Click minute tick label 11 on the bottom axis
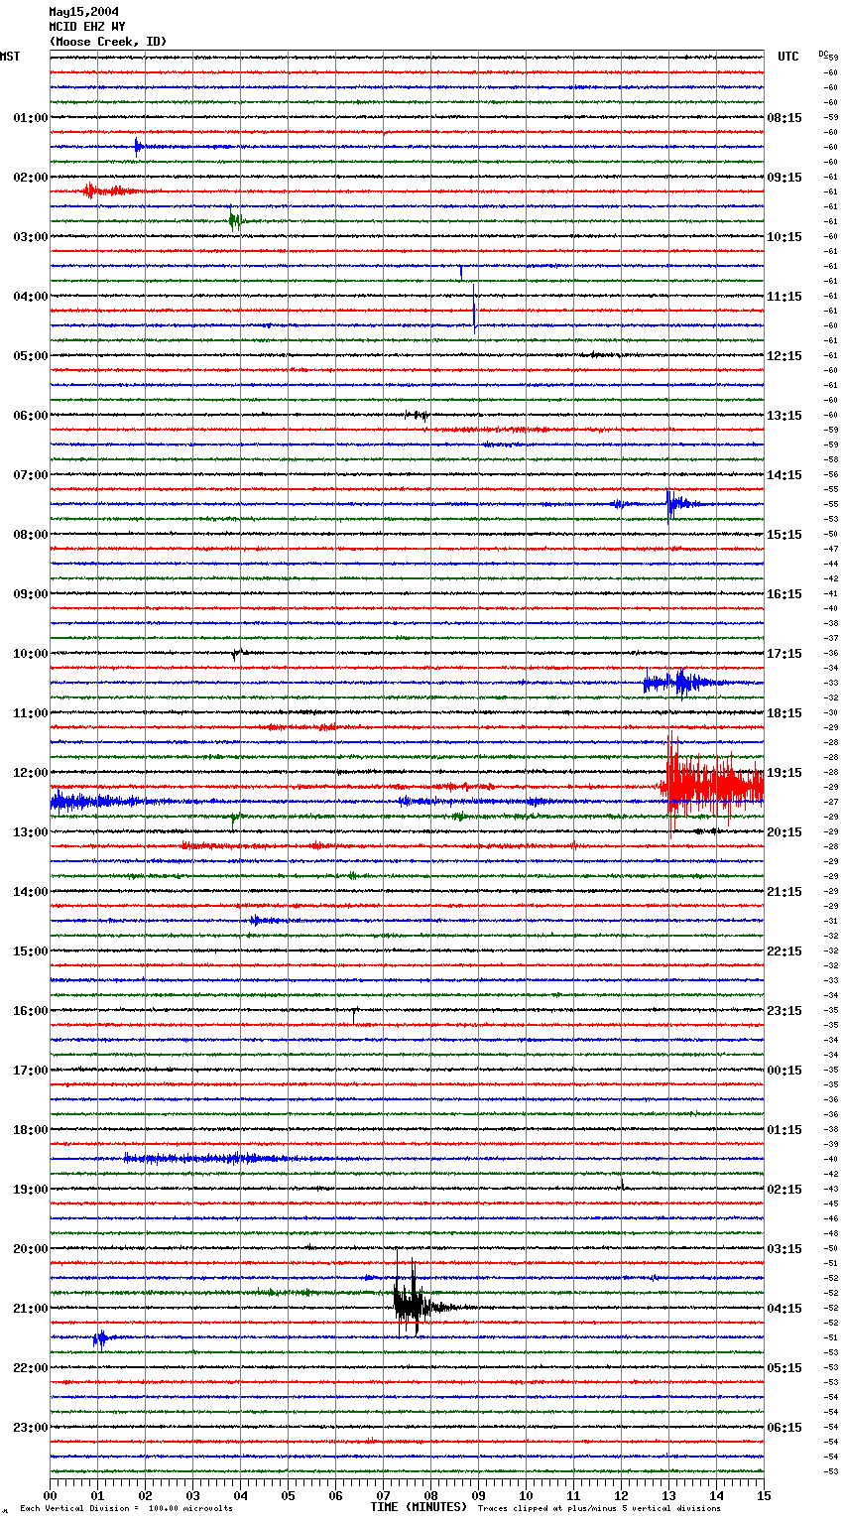Viewport: 843px width, 1522px height. [574, 1495]
